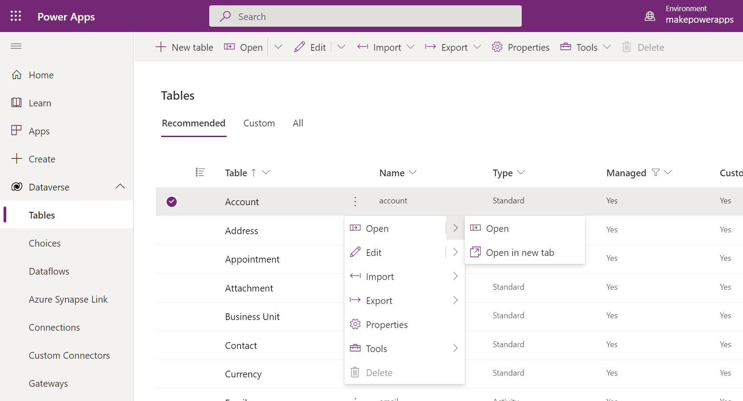This screenshot has width=743, height=401.
Task: Collapse the left navigation hamburger menu
Action: tap(16, 46)
